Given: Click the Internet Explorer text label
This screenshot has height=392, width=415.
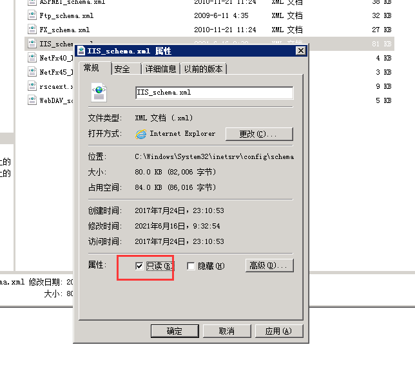Looking at the screenshot, I should point(182,133).
